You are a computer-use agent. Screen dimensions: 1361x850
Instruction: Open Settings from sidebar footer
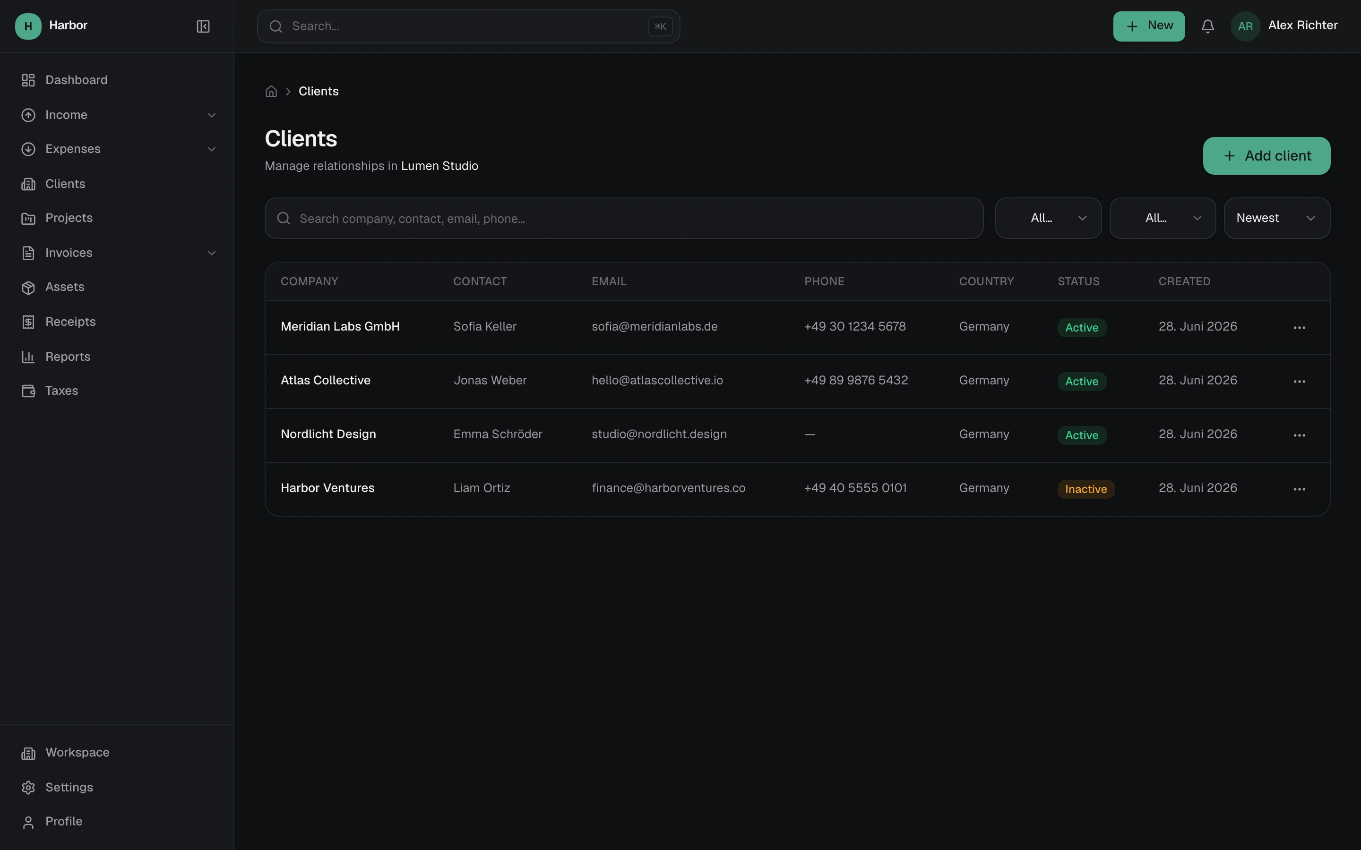pyautogui.click(x=116, y=788)
